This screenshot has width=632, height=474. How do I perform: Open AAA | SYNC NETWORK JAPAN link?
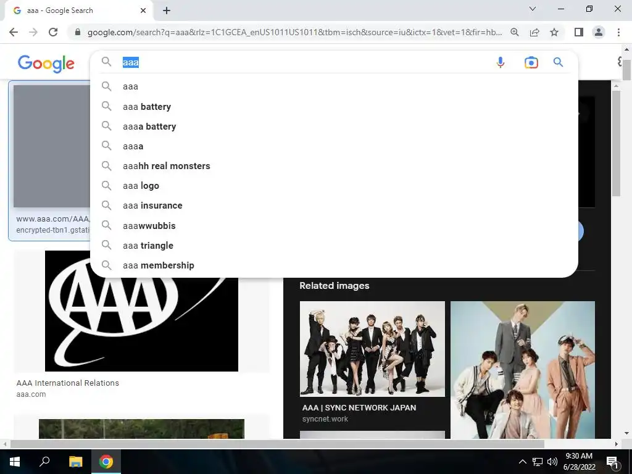359,407
